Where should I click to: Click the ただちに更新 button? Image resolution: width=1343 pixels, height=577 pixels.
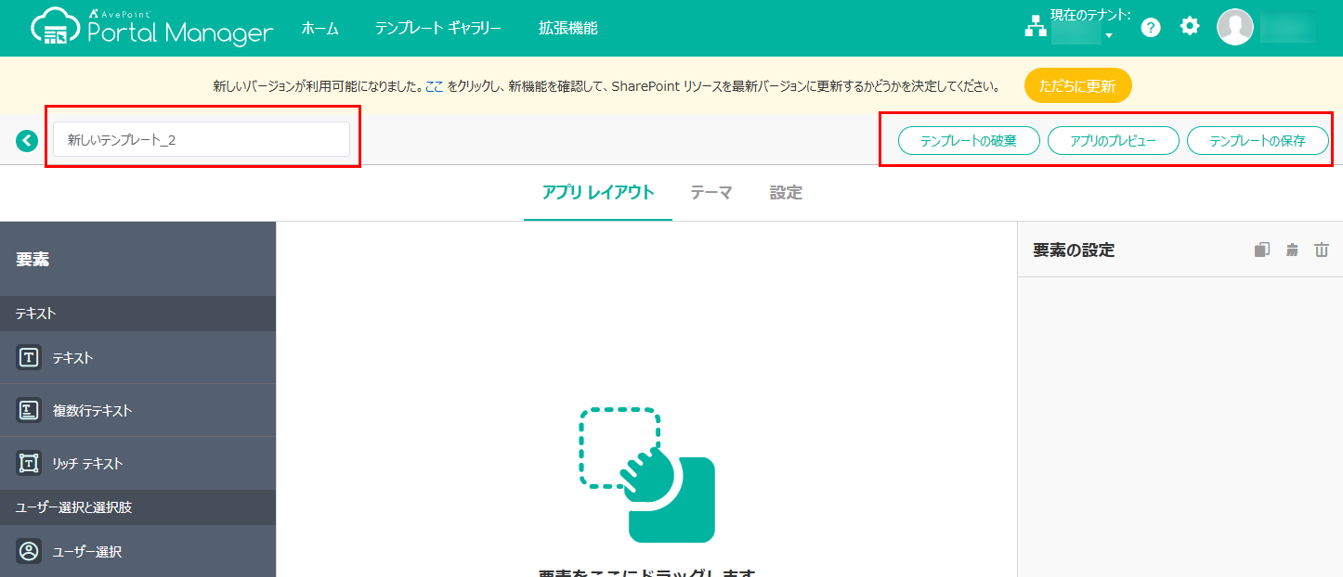pos(1078,86)
